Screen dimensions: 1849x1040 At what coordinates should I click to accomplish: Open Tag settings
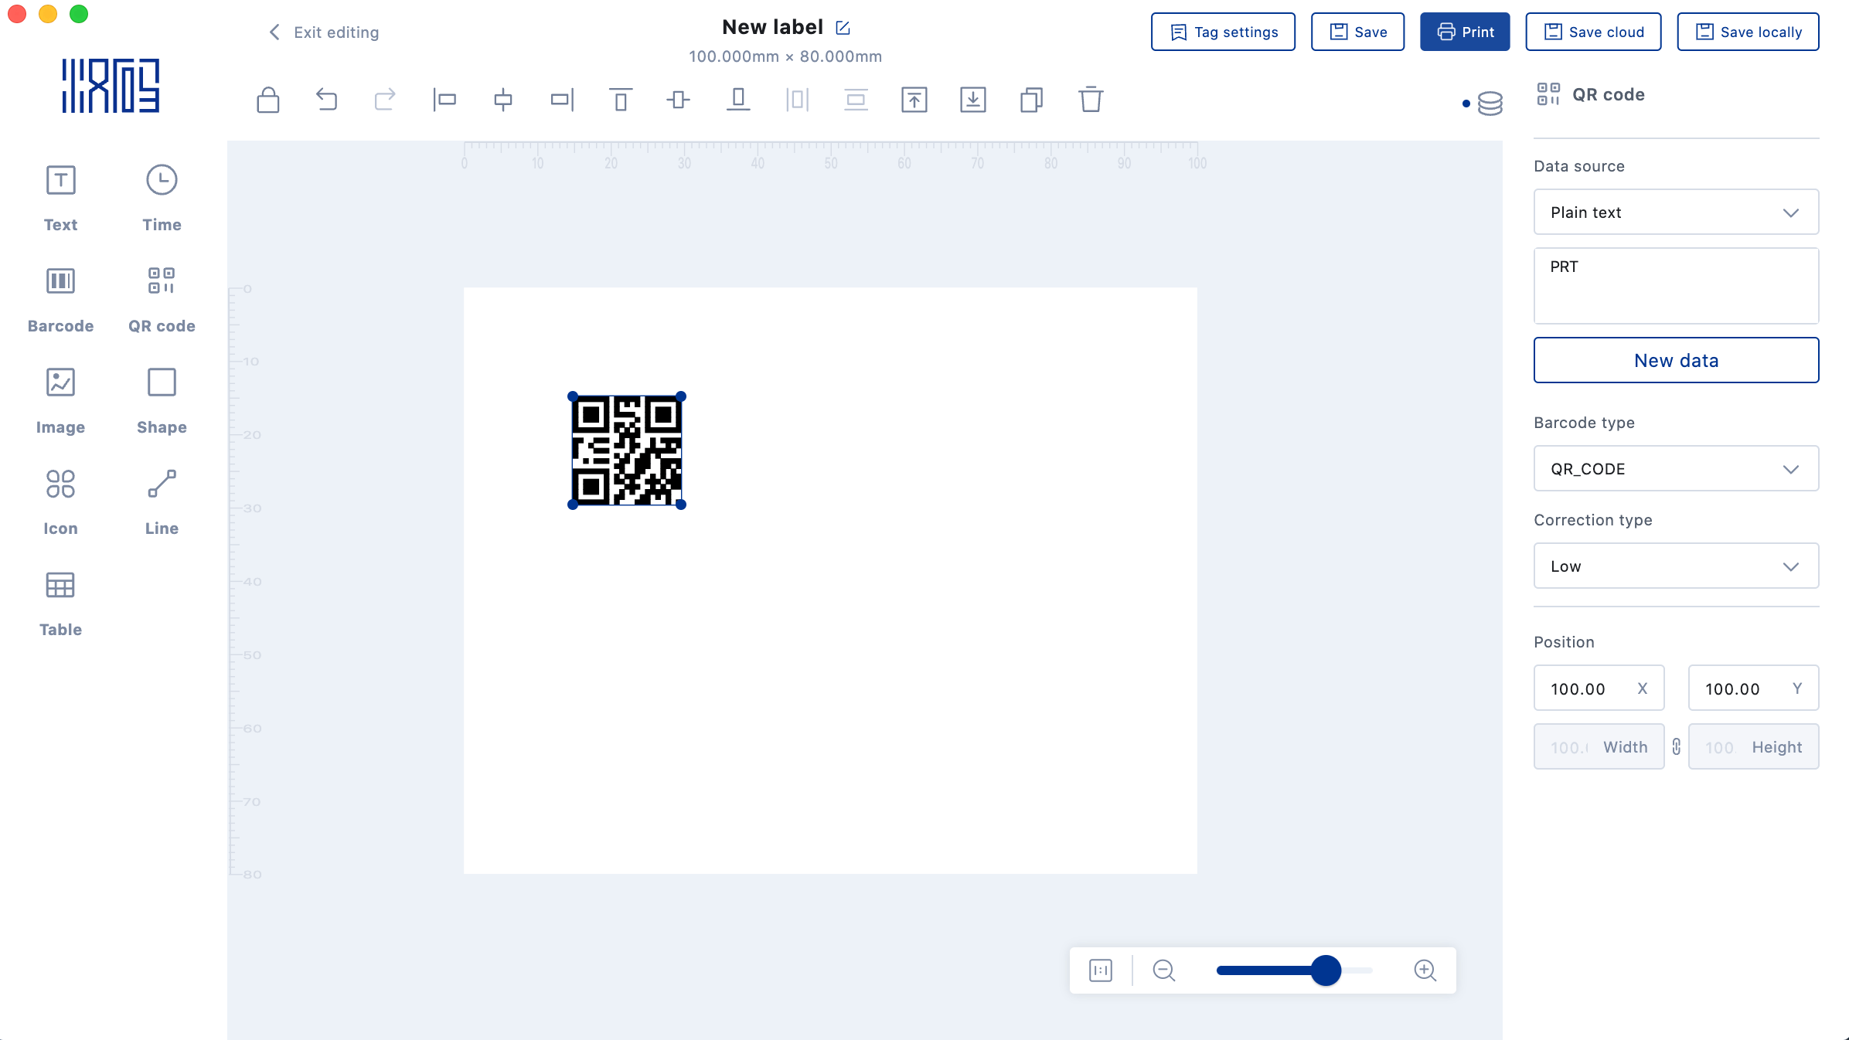[x=1223, y=32]
